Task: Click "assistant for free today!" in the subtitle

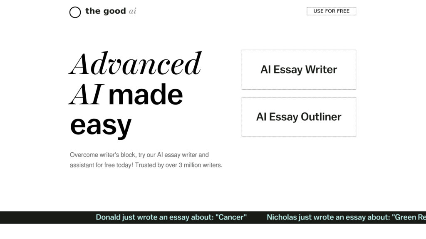Action: coord(102,165)
